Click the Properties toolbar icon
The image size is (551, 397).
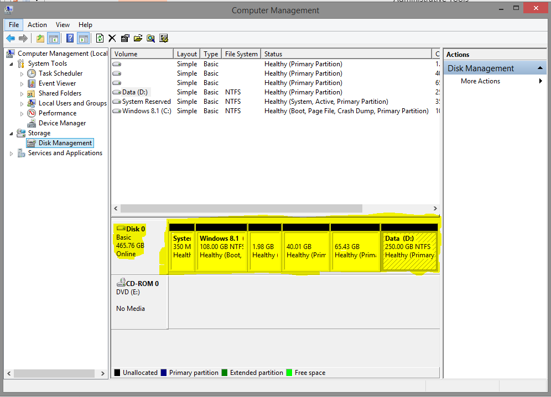(125, 38)
